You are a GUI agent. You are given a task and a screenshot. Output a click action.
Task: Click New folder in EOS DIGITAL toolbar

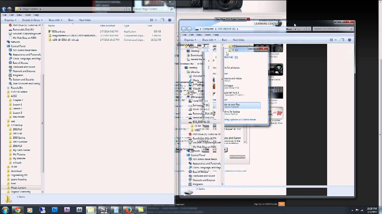coord(238,40)
